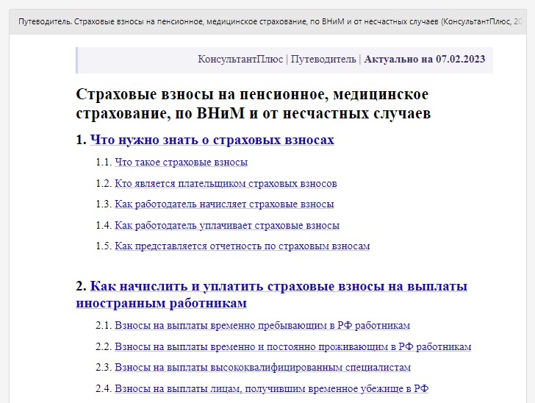Open section 2 heading on foreign workers' contributions
535x403 pixels.
coord(271,294)
